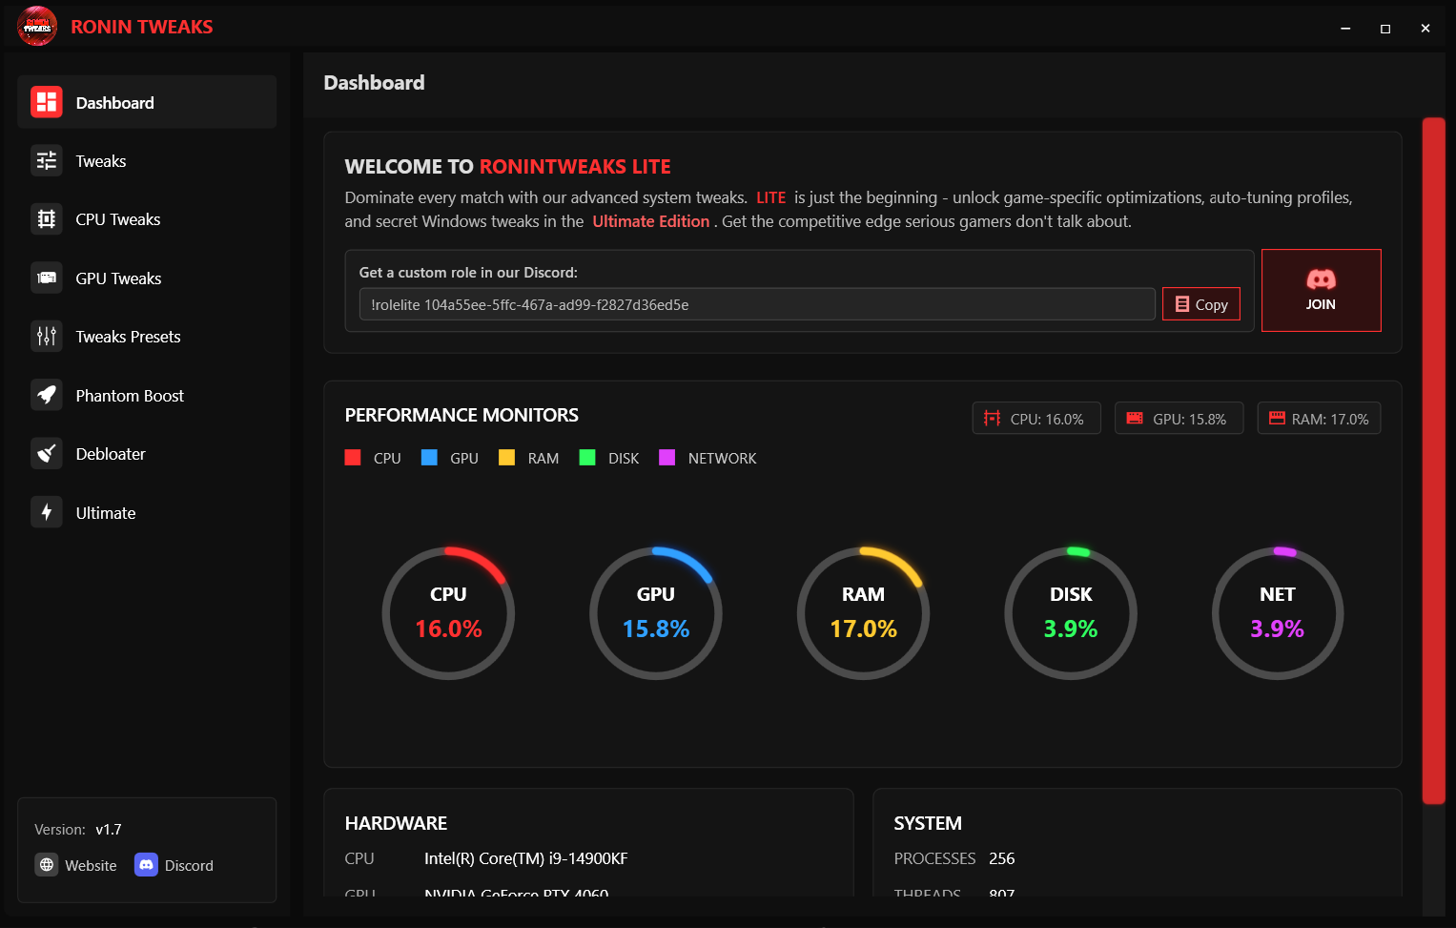This screenshot has height=928, width=1456.
Task: Click the Discord logo on JOIN button
Action: (x=1321, y=279)
